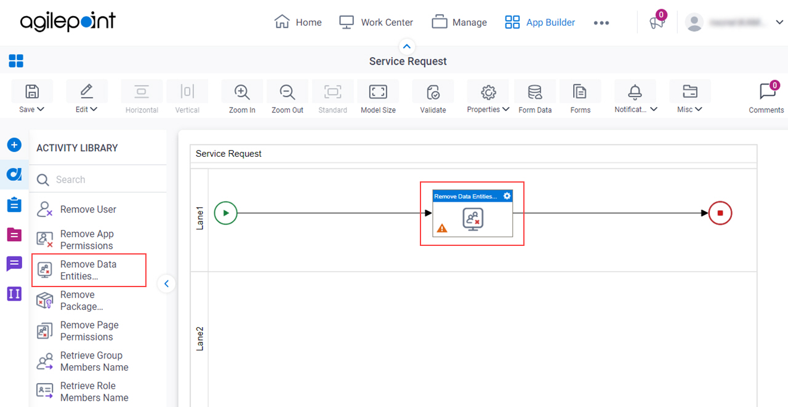Align horizontally with Horizontal tool
The width and height of the screenshot is (788, 407).
tap(142, 98)
